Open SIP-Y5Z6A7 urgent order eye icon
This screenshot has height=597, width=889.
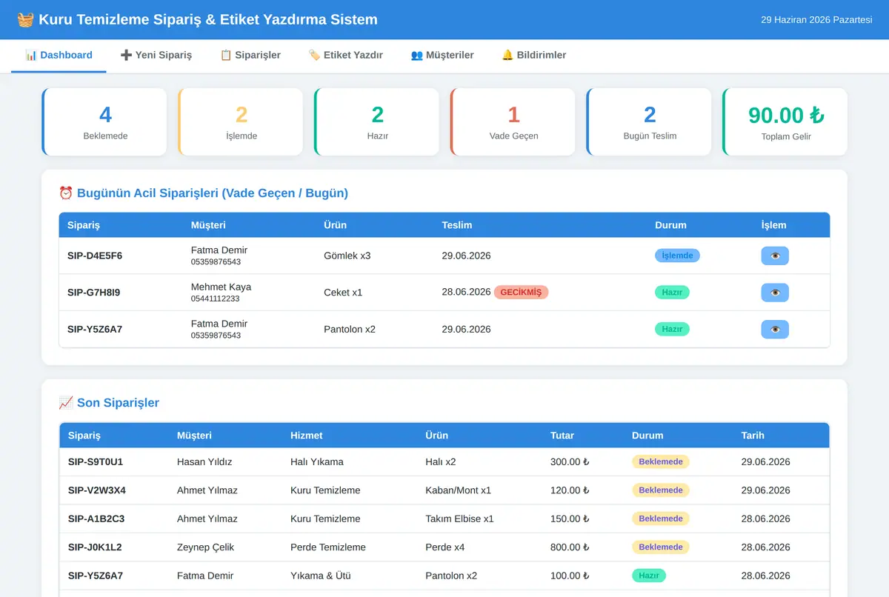point(775,329)
